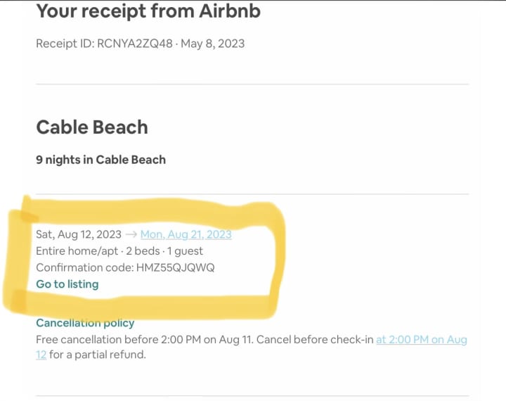Image resolution: width=506 pixels, height=401 pixels.
Task: Click the Cable Beach heading
Action: tap(92, 127)
